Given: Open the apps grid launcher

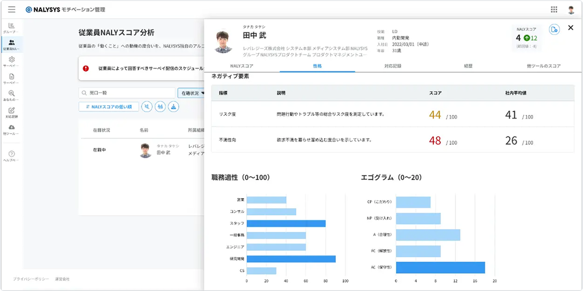Looking at the screenshot, I should (554, 9).
